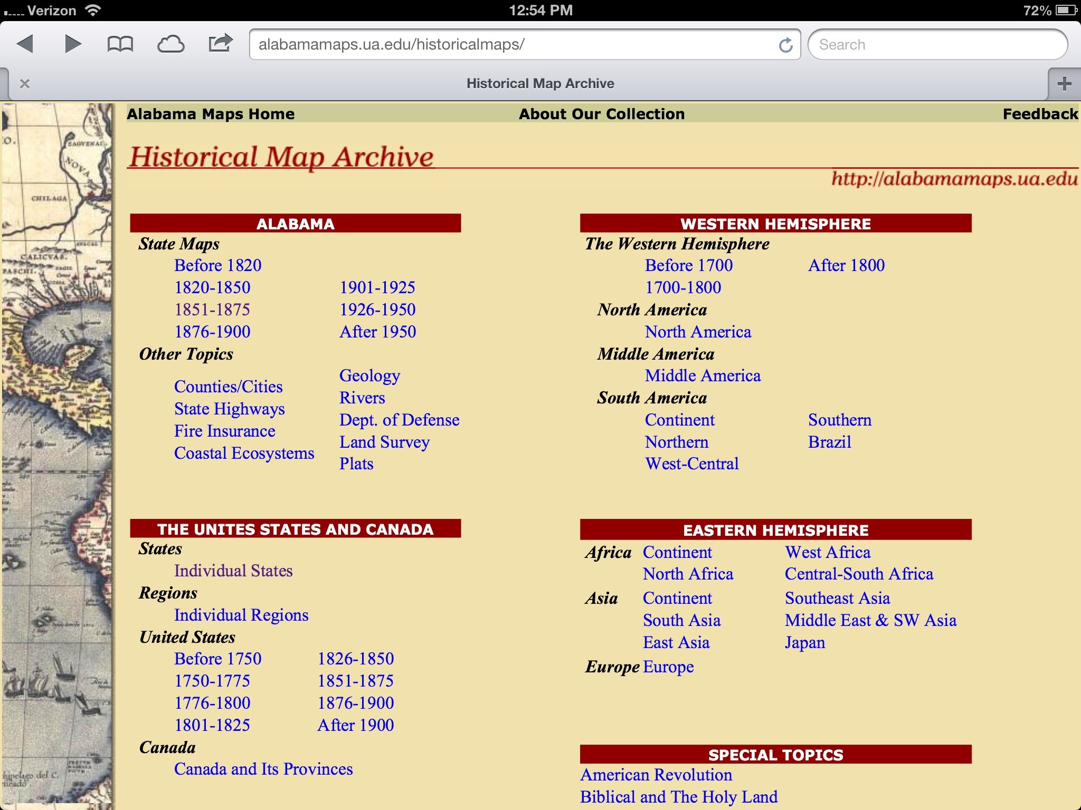Open the iCloud tabs icon
The image size is (1081, 810).
coord(170,44)
